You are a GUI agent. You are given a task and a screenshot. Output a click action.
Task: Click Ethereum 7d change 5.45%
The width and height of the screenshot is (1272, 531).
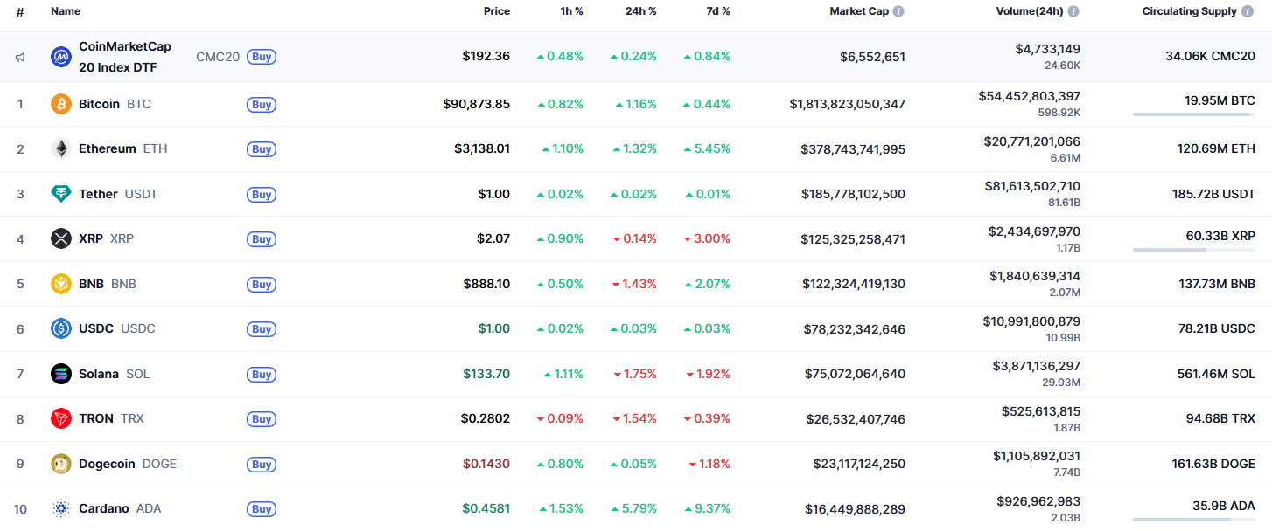tap(707, 149)
